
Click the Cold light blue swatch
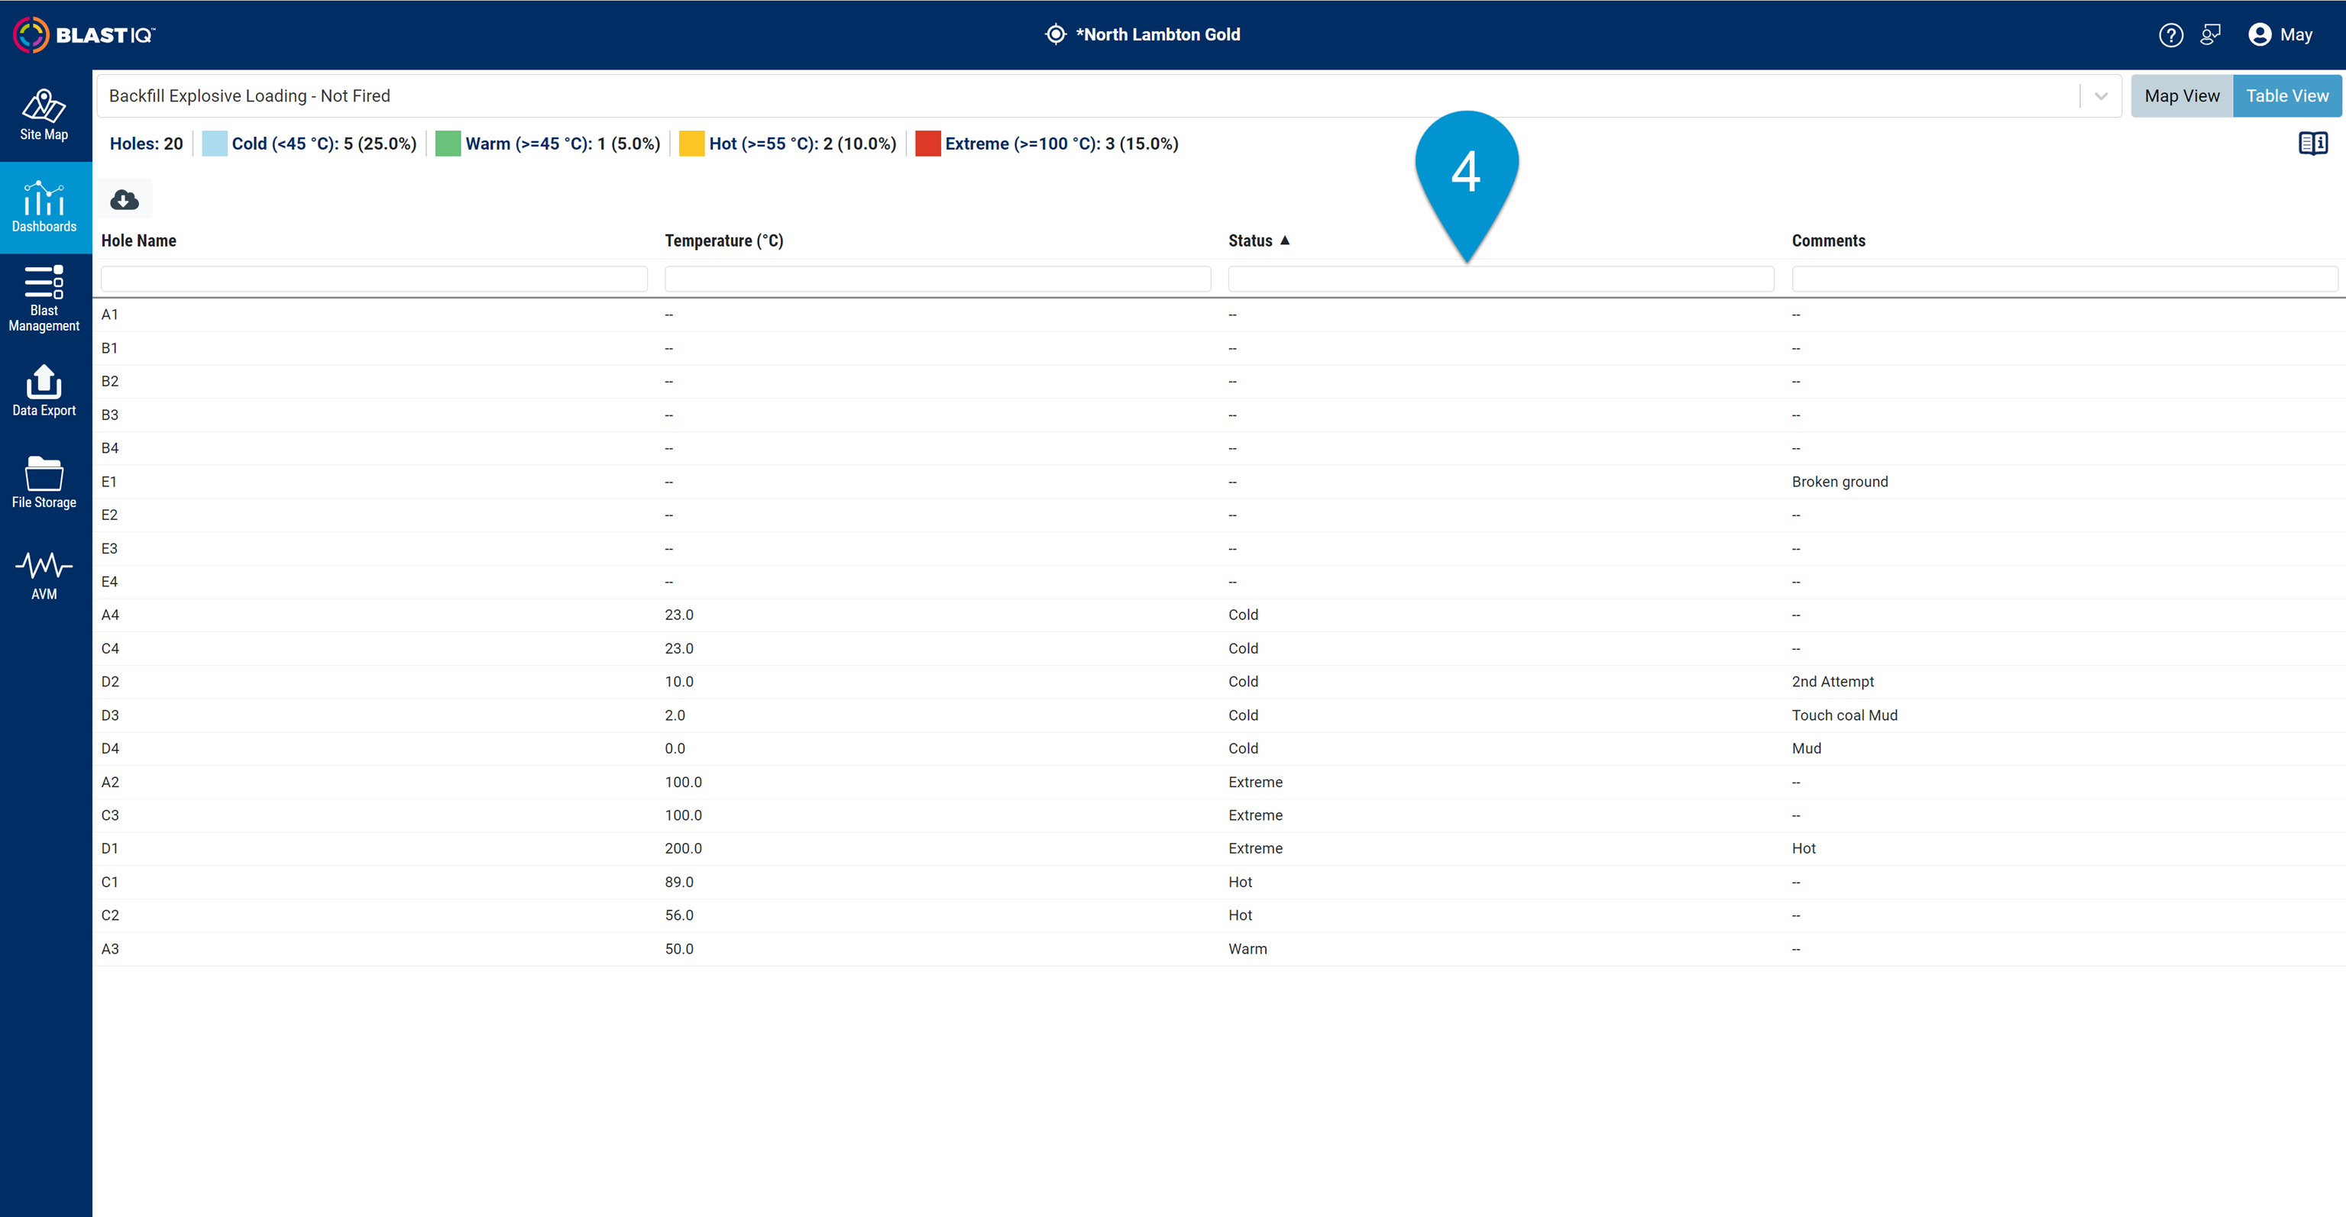[x=214, y=144]
